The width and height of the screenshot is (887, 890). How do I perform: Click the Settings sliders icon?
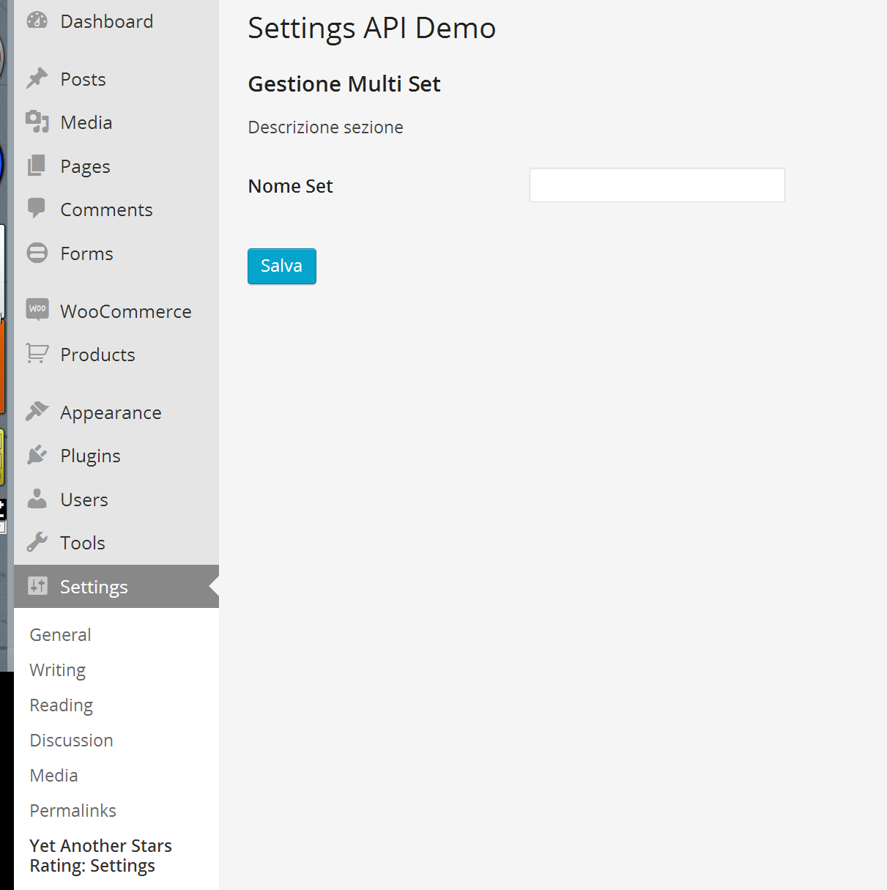[x=37, y=586]
